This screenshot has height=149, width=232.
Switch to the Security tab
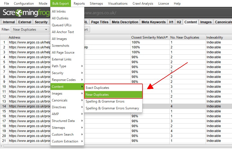pyautogui.click(x=41, y=22)
